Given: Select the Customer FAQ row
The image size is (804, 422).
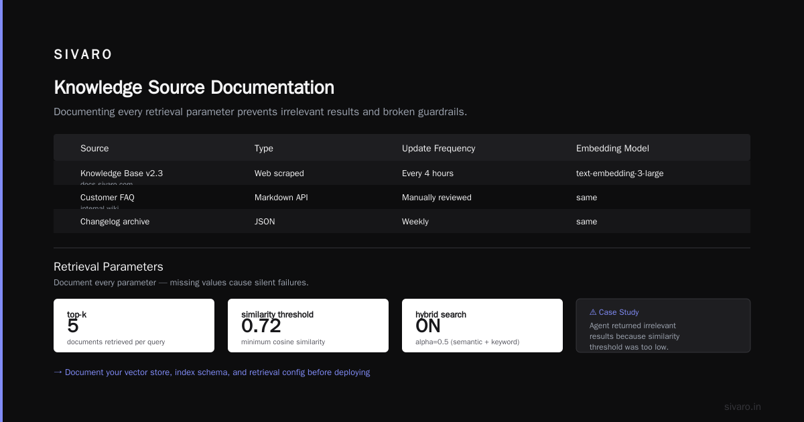Looking at the screenshot, I should [x=402, y=197].
